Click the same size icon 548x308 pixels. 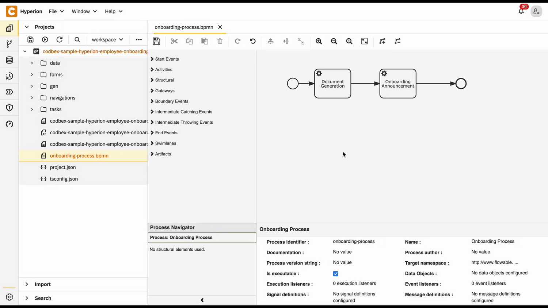[301, 41]
